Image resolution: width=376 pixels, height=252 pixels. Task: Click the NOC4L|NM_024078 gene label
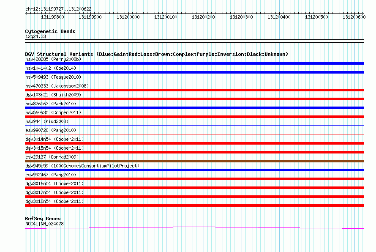44,224
